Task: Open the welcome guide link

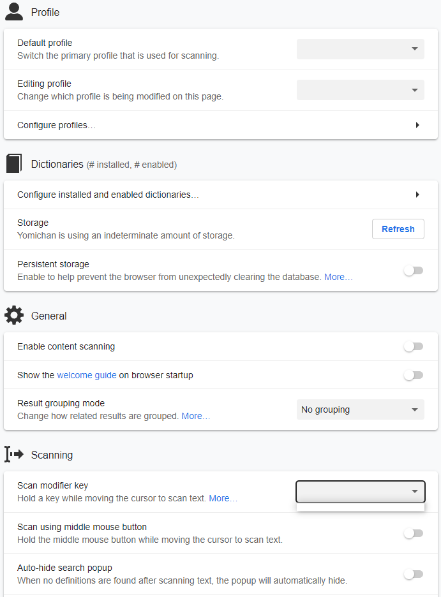Action: (x=87, y=375)
